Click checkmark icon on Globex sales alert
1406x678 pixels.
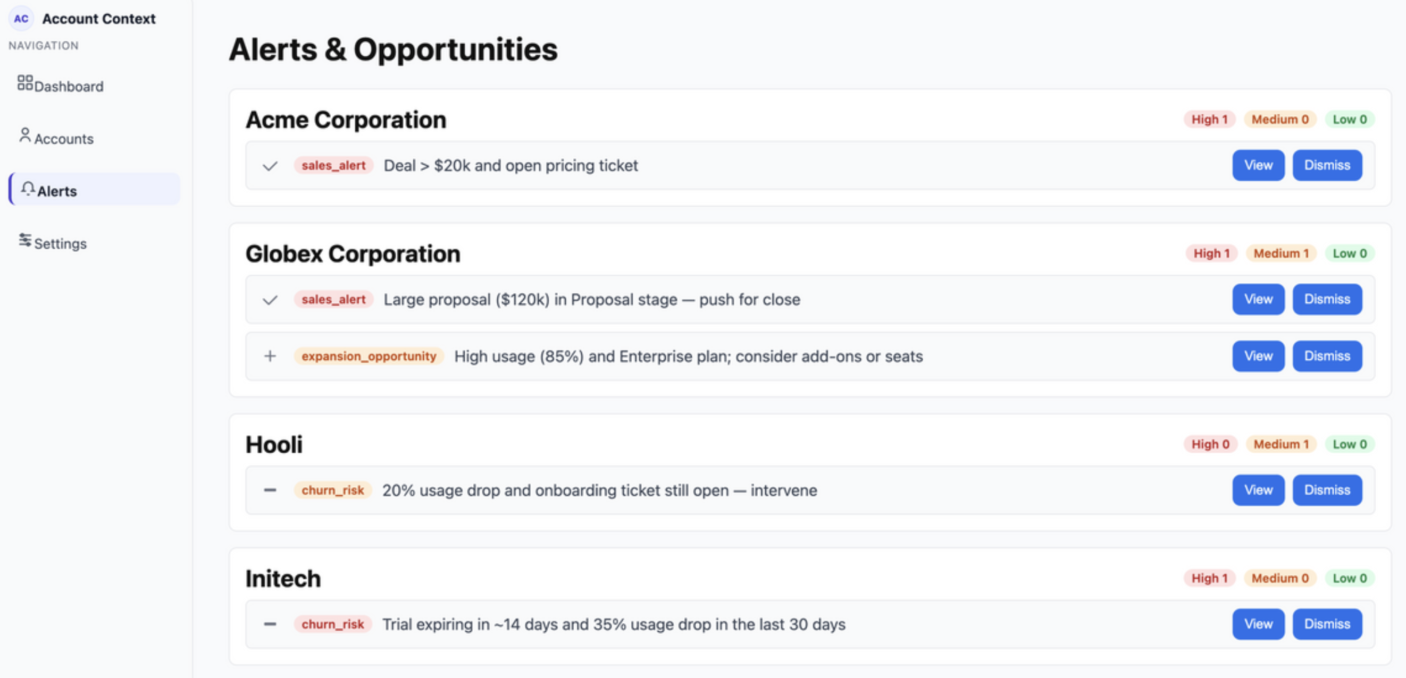[270, 300]
